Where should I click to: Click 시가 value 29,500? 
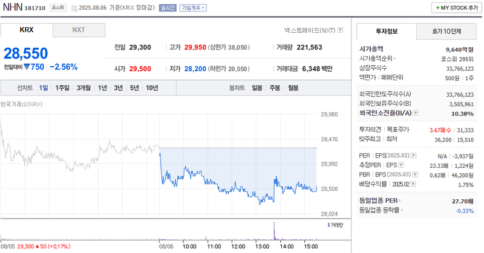tap(140, 69)
